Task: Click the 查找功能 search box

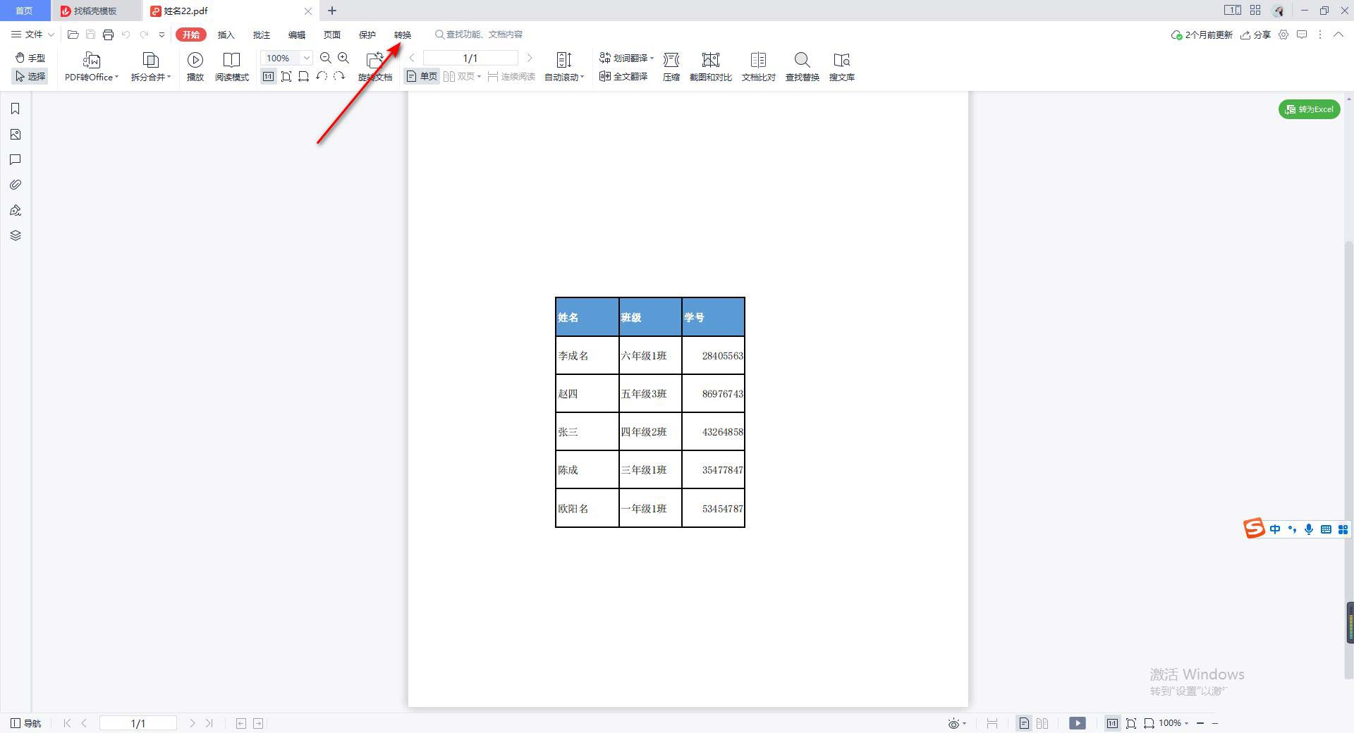Action: coord(480,35)
